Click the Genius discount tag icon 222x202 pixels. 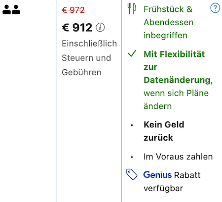tap(132, 174)
